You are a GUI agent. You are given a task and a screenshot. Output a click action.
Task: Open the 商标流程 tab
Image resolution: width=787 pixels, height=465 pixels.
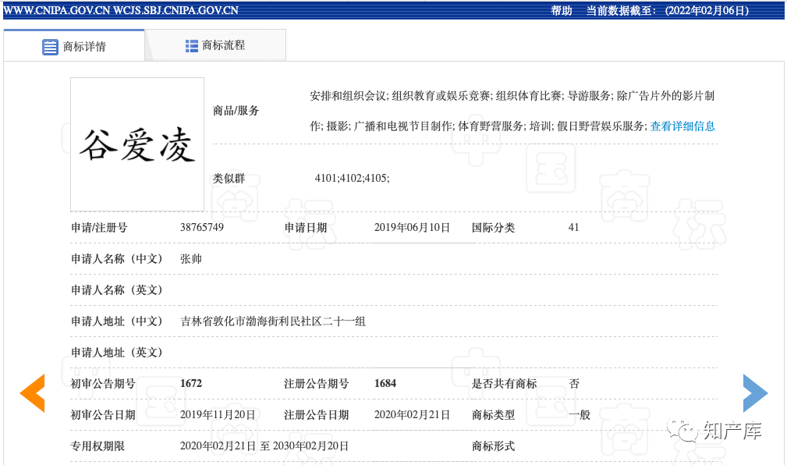click(223, 45)
